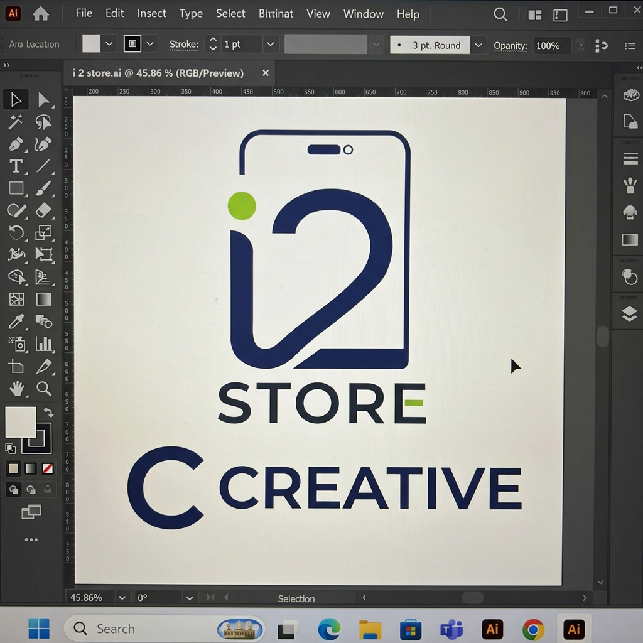Set paint mode to Gradient
Viewport: 643px width, 643px height.
point(31,468)
